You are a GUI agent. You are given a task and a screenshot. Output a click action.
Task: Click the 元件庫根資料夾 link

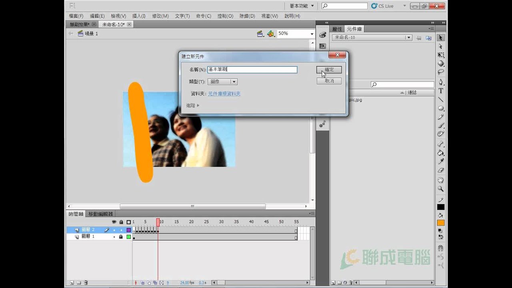(x=224, y=94)
